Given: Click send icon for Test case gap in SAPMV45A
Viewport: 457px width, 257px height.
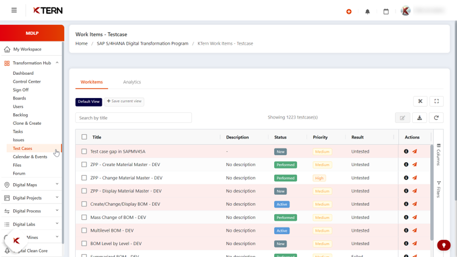Looking at the screenshot, I should [x=415, y=152].
